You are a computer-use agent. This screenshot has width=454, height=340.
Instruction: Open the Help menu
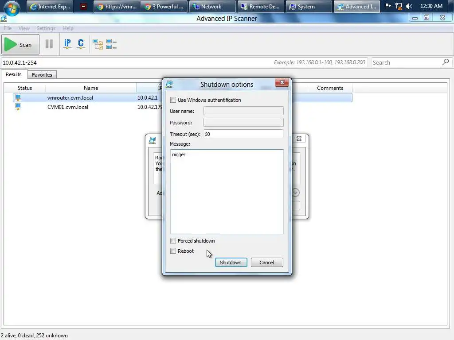click(x=68, y=28)
